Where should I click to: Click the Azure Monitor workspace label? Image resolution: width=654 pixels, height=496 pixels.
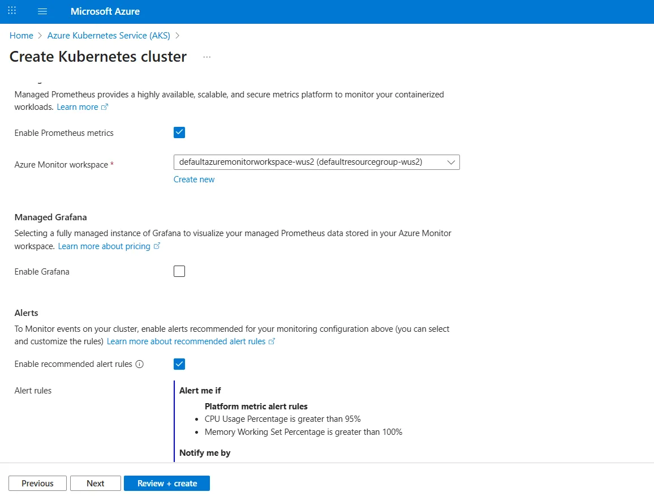(x=61, y=165)
